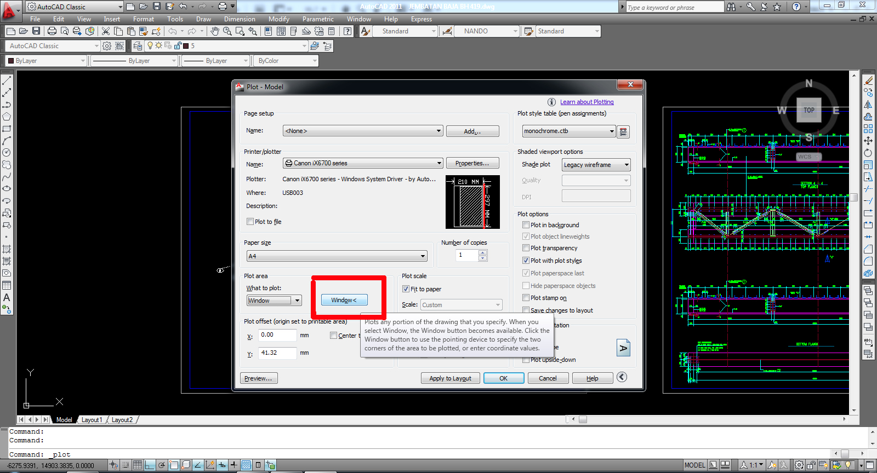The height and width of the screenshot is (473, 877).
Task: Toggle Object Snap in status bar
Action: click(x=174, y=465)
